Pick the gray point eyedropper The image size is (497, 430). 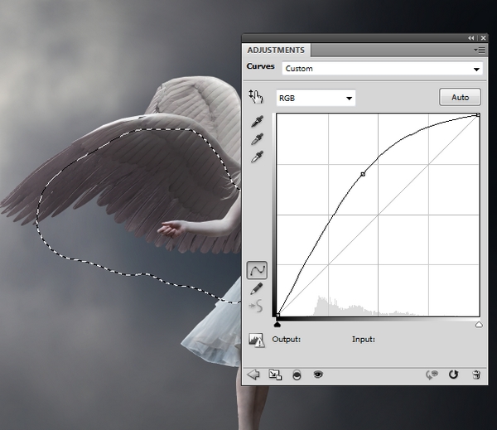pos(258,138)
